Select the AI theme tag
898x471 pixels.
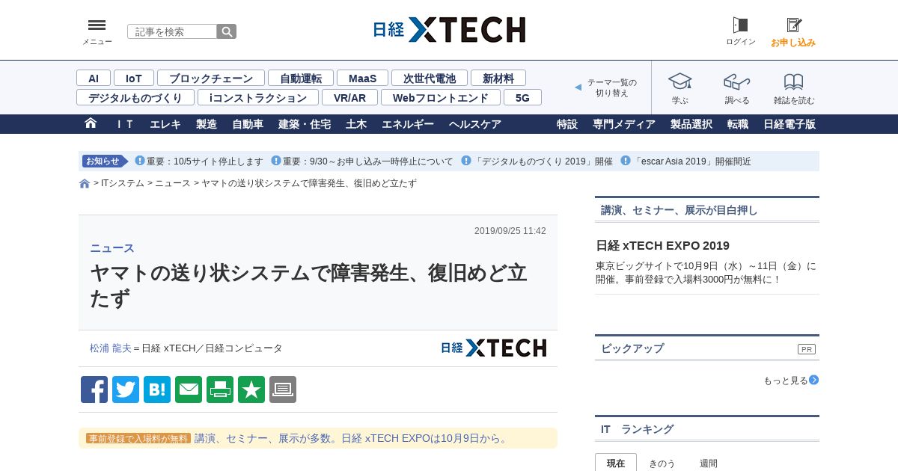pyautogui.click(x=94, y=78)
